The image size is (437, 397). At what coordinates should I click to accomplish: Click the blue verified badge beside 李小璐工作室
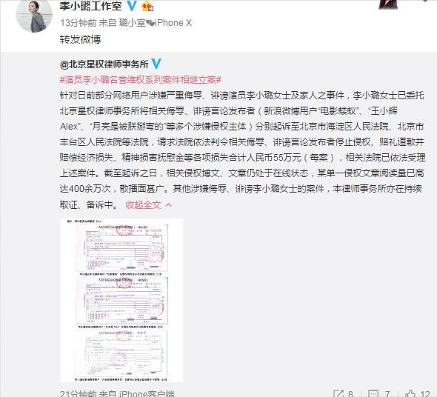[x=131, y=6]
